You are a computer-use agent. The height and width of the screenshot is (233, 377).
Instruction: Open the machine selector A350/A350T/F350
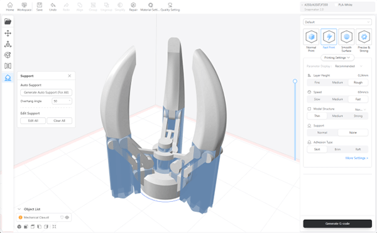[x=316, y=5]
